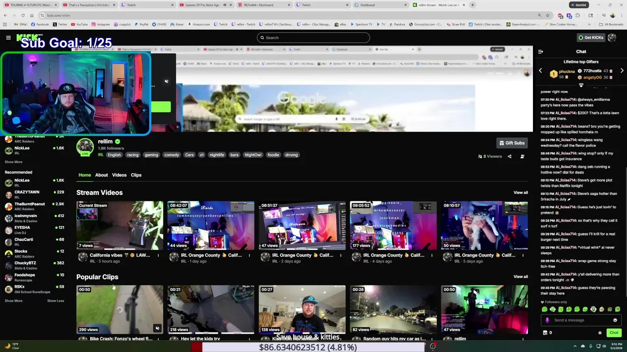Collapse the chat panel with arrow icon
This screenshot has width=627, height=352.
(x=540, y=51)
